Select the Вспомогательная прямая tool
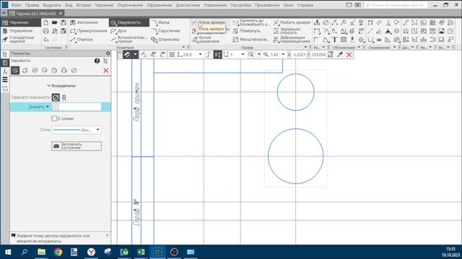This screenshot has height=259, width=462. (x=128, y=40)
